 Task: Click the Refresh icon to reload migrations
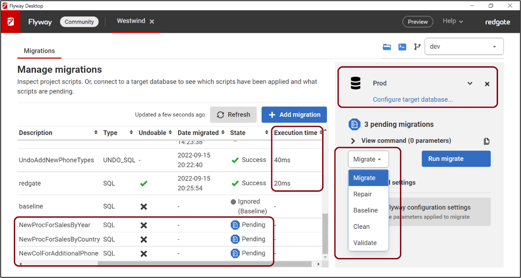(221, 114)
